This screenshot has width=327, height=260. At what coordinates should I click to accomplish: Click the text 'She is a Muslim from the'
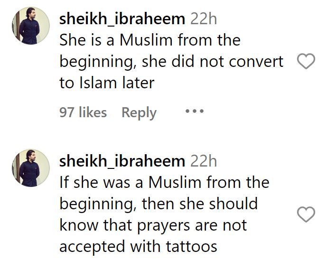150,40
